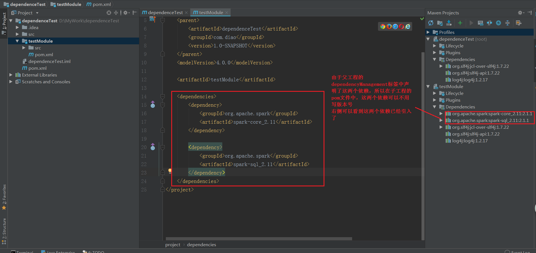Open the 2: Favorites side tab
This screenshot has width=536, height=253.
point(4,197)
